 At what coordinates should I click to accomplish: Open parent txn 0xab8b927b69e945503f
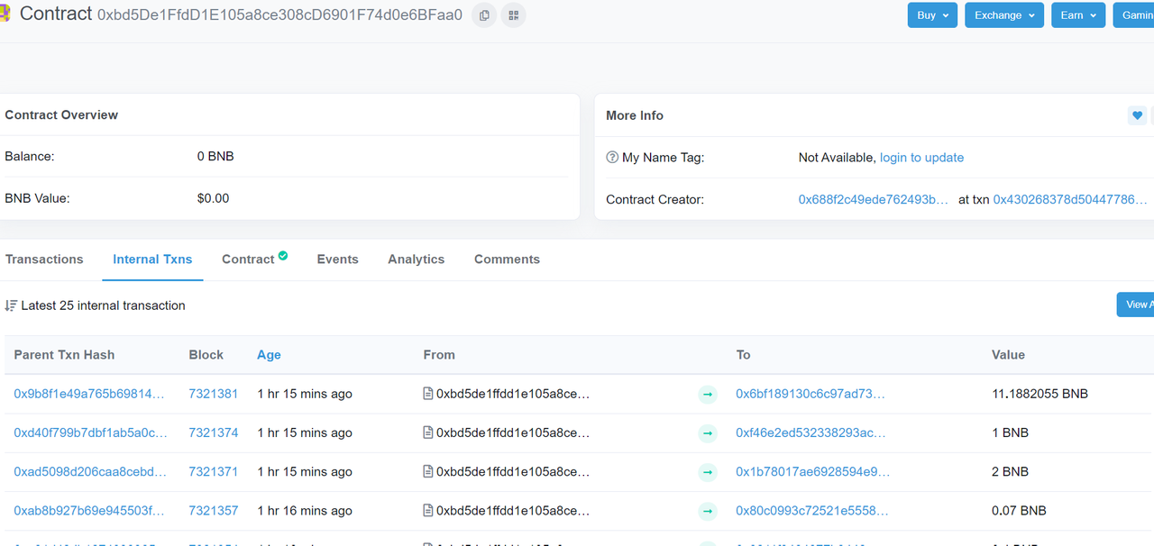pos(89,511)
